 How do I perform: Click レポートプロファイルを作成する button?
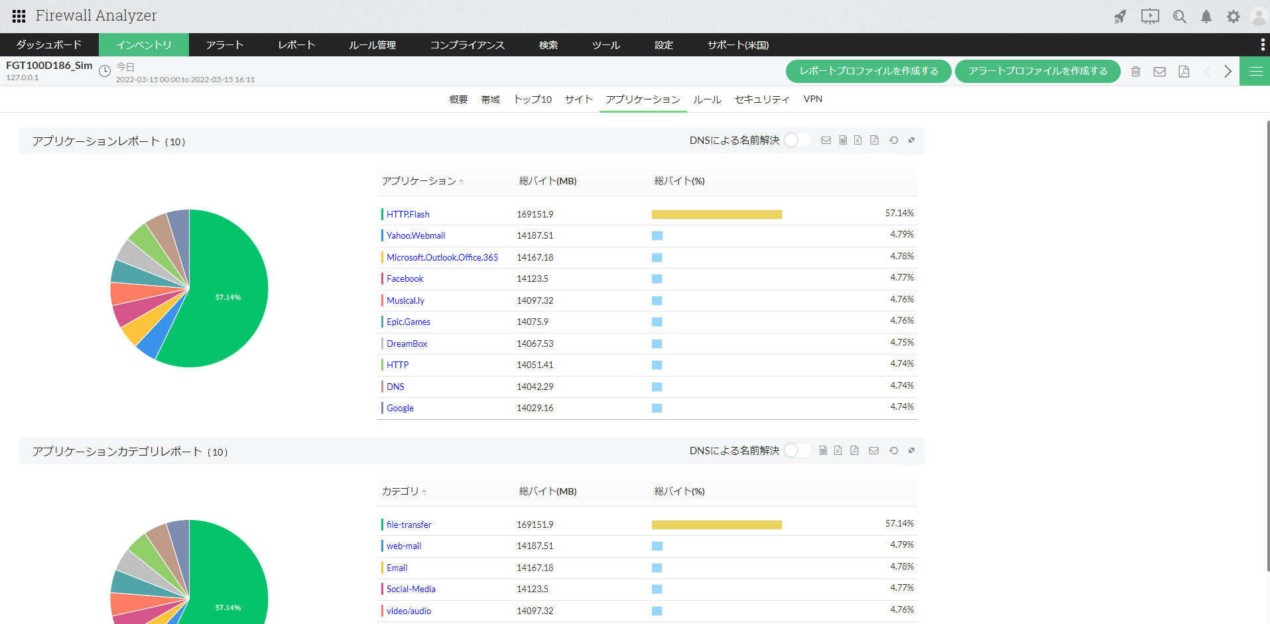pos(868,71)
